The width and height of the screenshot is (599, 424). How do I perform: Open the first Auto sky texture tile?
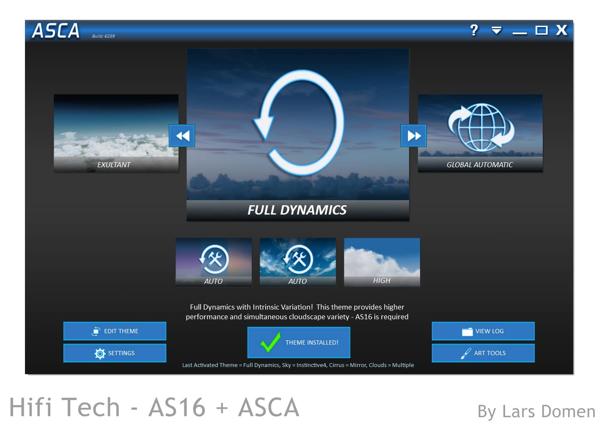(x=213, y=262)
